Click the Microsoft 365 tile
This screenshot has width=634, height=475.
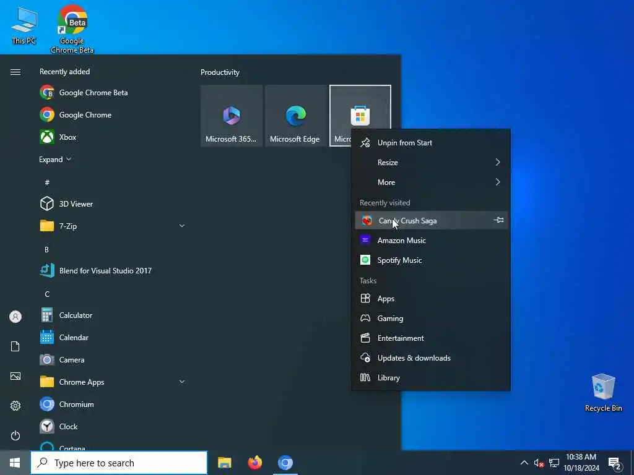click(x=232, y=116)
